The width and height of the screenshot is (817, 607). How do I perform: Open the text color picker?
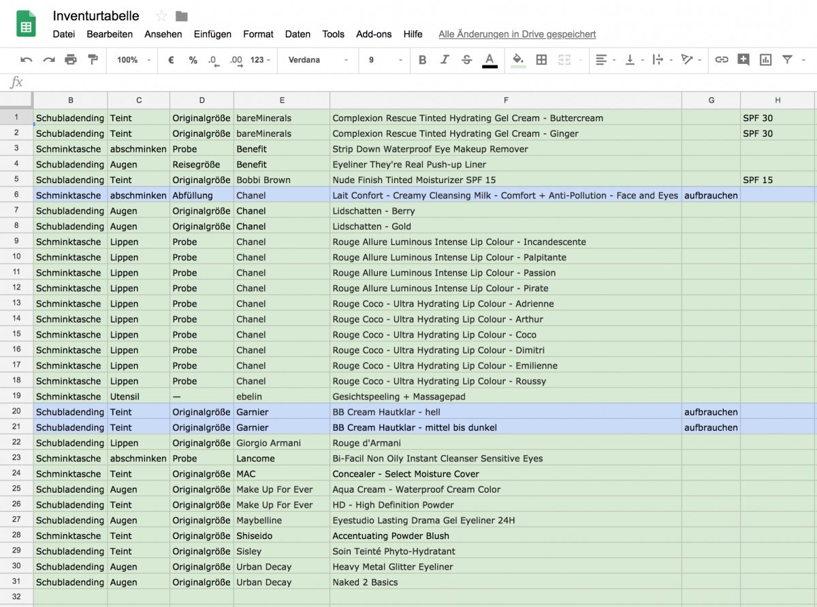(x=490, y=61)
